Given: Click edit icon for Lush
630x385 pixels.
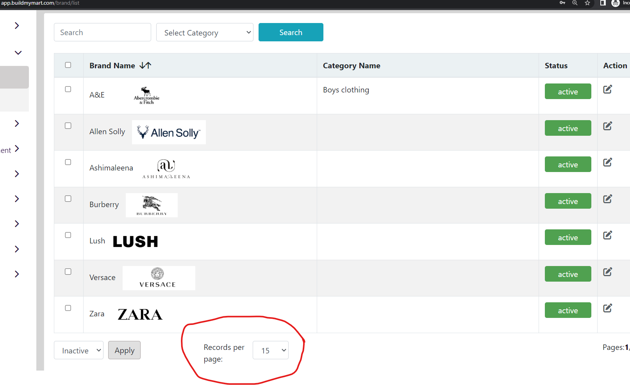Looking at the screenshot, I should pyautogui.click(x=607, y=235).
